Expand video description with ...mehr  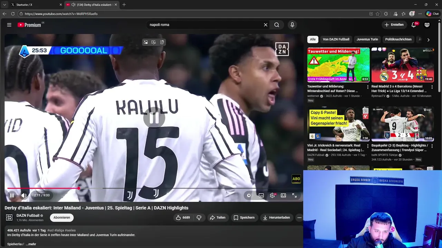click(x=31, y=244)
